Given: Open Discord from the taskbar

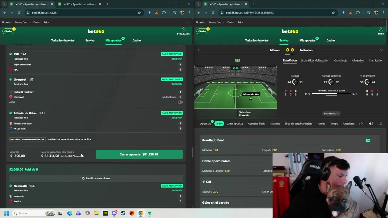Looking at the screenshot, I should click(114, 213).
